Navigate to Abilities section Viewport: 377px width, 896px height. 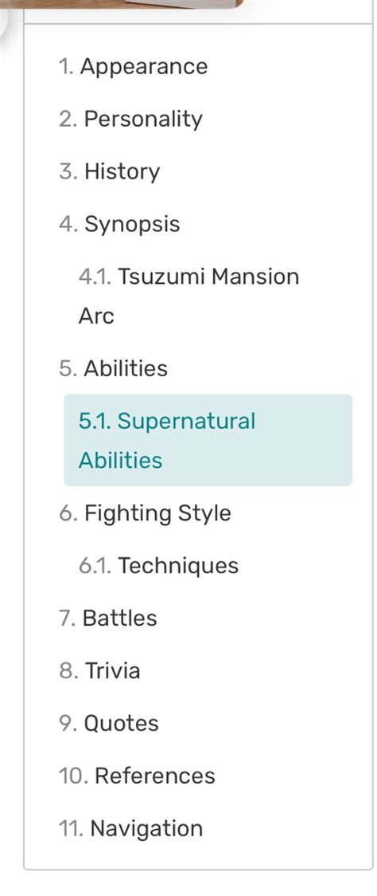(x=113, y=368)
